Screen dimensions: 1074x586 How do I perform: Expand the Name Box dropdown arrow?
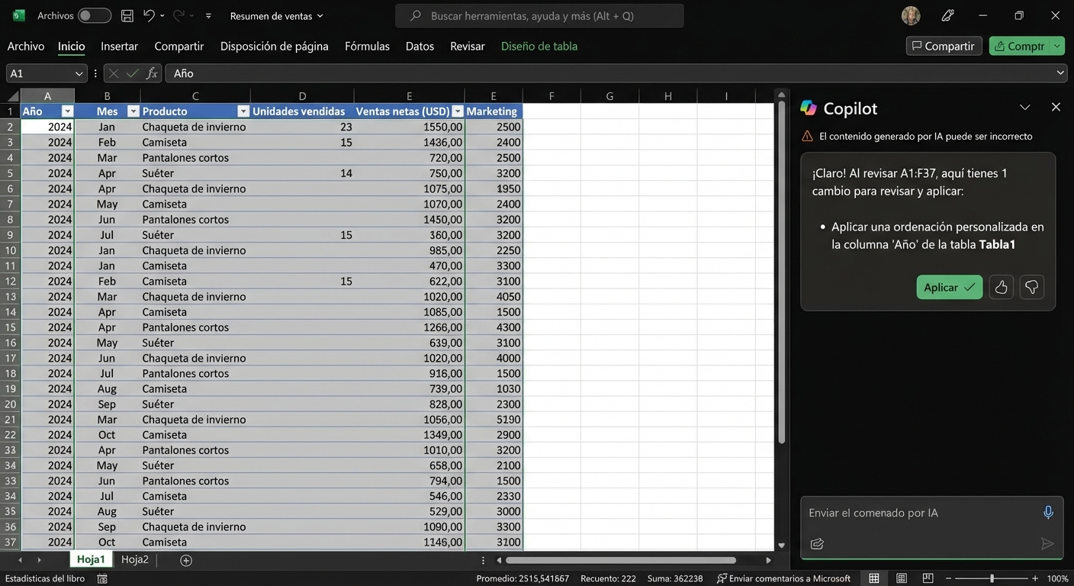click(x=79, y=73)
